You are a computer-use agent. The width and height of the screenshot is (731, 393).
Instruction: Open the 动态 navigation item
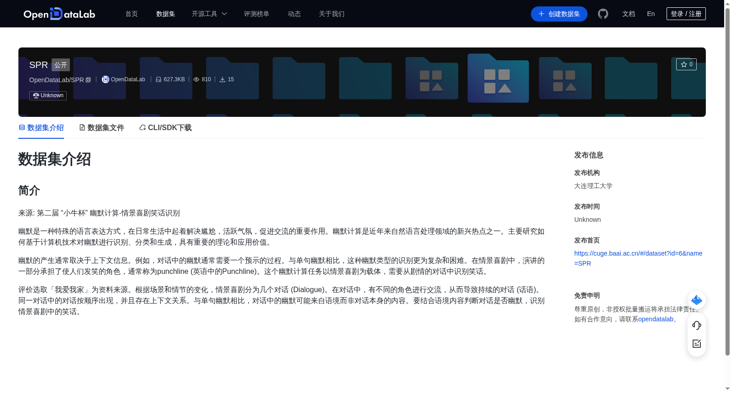click(294, 14)
